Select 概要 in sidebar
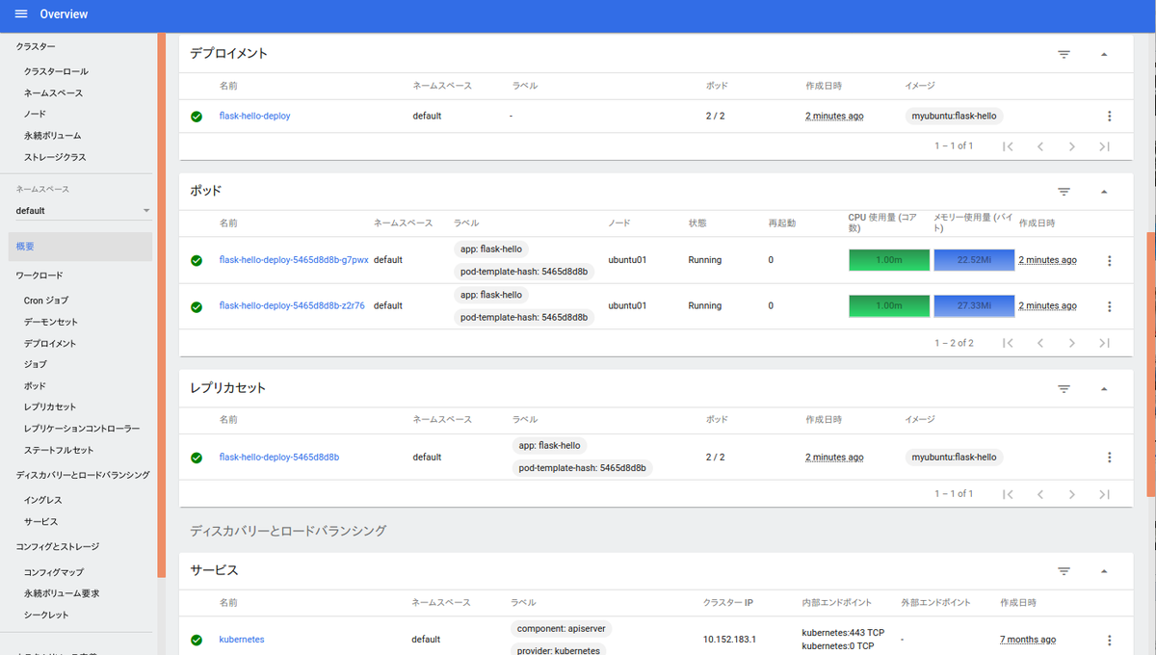The width and height of the screenshot is (1156, 655). click(80, 247)
